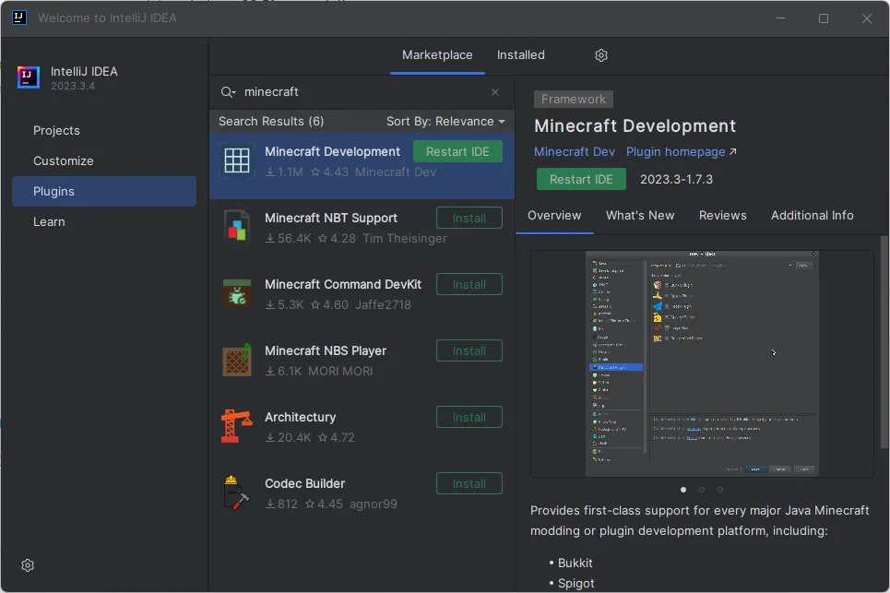Click the version text 2023.3-1.7.3
890x593 pixels.
tap(676, 179)
